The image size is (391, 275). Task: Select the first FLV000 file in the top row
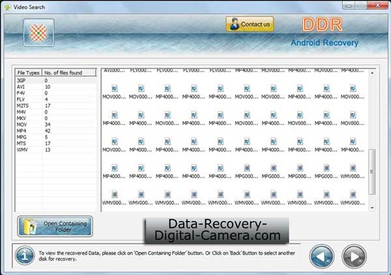[140, 70]
